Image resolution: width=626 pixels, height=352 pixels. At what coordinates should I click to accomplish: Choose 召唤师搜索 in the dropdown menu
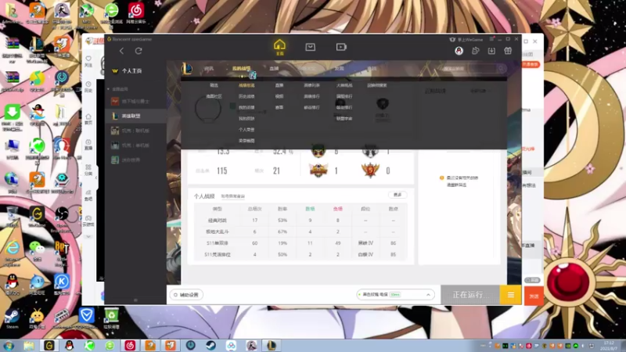377,85
